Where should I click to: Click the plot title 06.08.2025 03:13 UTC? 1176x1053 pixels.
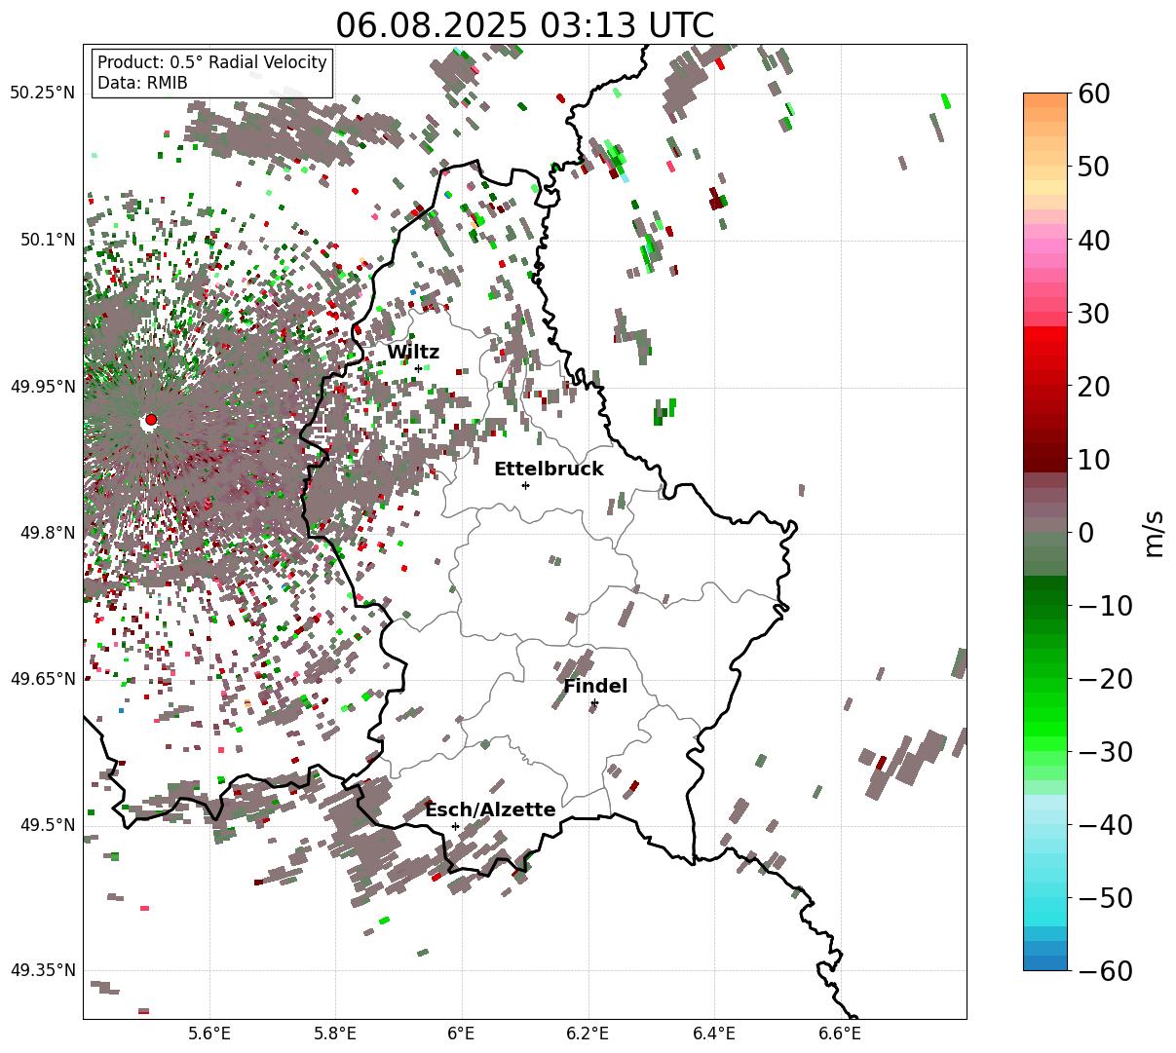click(x=525, y=25)
